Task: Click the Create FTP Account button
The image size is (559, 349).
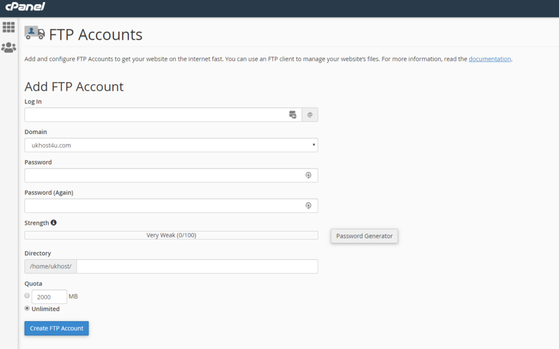Action: tap(57, 328)
